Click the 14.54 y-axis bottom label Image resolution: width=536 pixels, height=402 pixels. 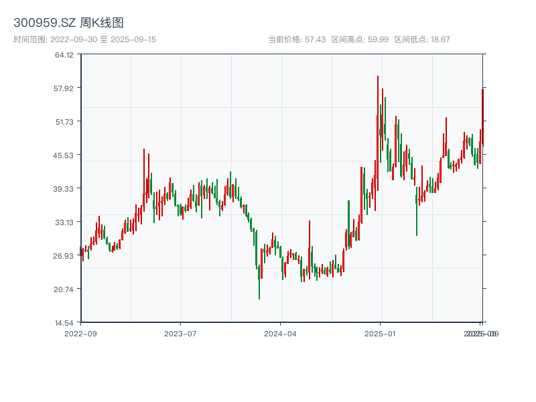64,322
